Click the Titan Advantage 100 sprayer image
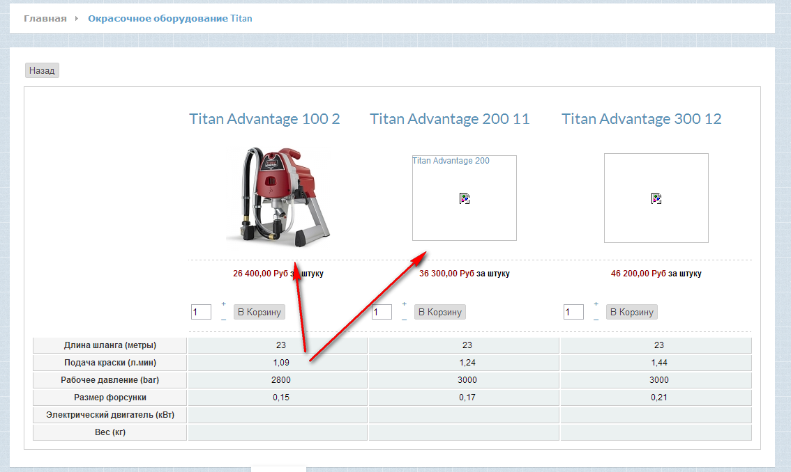Viewport: 791px width, 472px height. (278, 197)
